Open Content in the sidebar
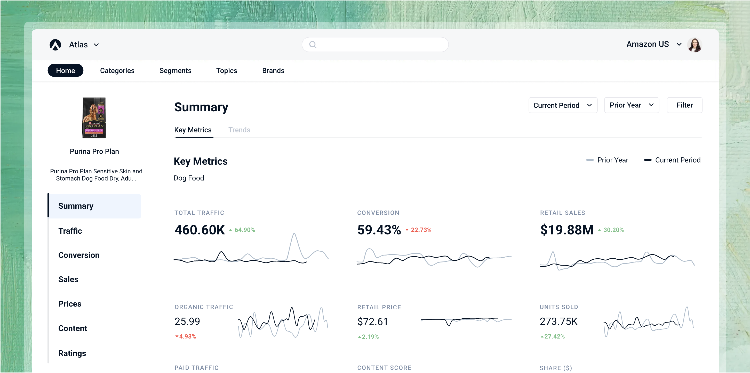 [x=73, y=328]
